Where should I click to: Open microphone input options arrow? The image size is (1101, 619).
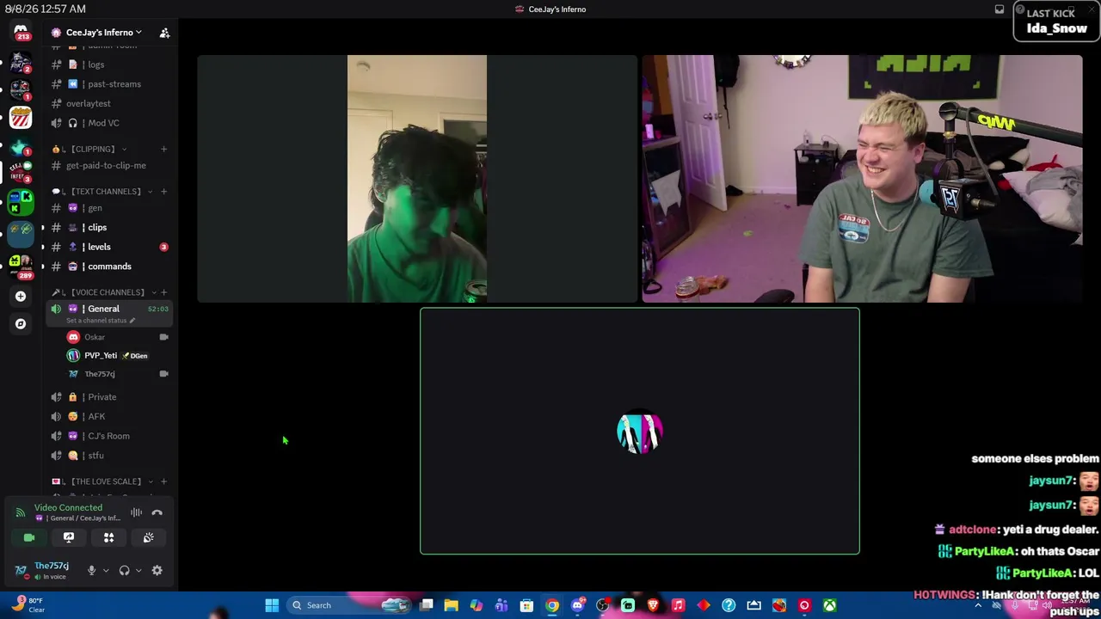(106, 570)
